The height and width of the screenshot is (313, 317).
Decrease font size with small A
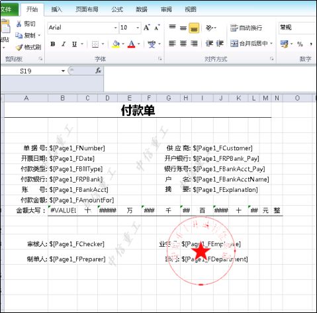[157, 28]
